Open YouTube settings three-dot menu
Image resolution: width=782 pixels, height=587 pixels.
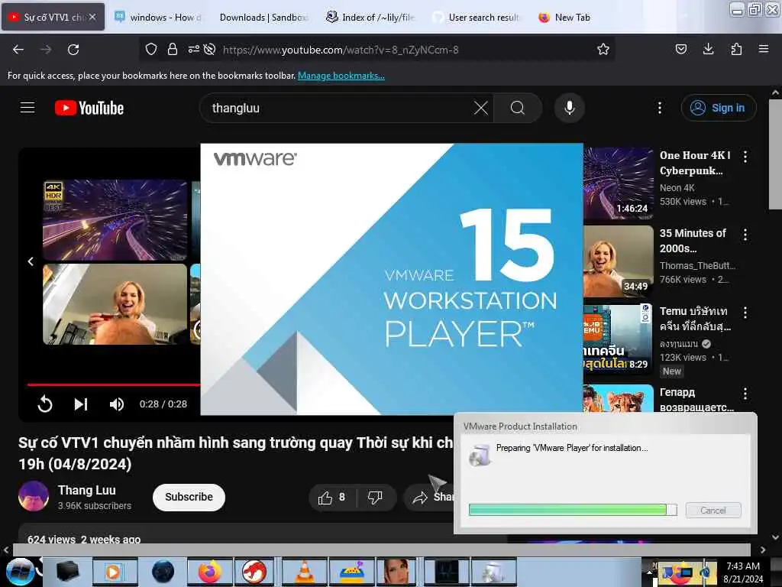659,108
